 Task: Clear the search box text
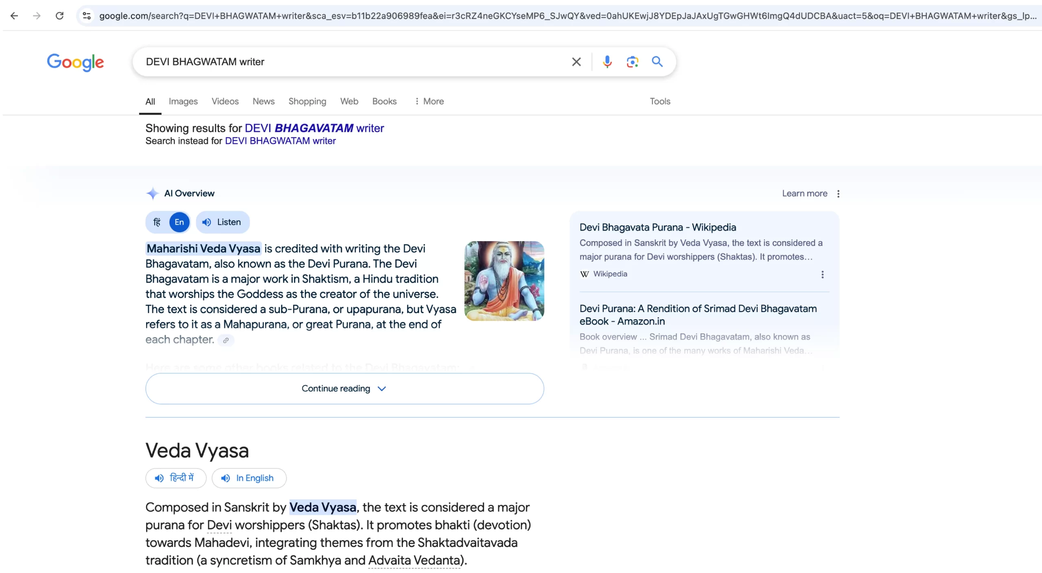point(576,62)
